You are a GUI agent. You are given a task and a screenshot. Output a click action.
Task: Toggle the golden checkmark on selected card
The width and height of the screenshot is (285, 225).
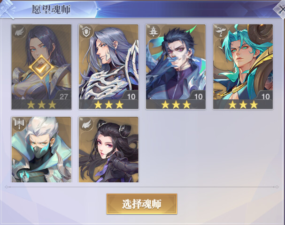point(41,67)
